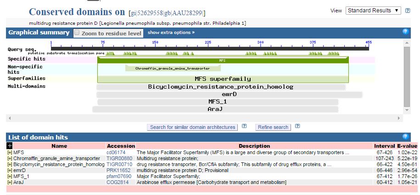
Task: Click expand-all plus icon in Name column header
Action: tap(10, 145)
